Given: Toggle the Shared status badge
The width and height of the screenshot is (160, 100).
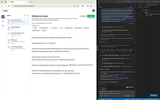Looking at the screenshot, I should point(83,16).
